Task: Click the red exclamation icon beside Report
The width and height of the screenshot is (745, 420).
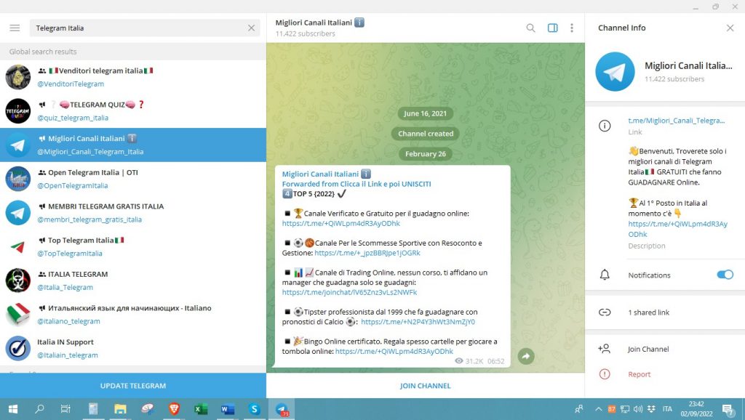Action: pos(605,374)
